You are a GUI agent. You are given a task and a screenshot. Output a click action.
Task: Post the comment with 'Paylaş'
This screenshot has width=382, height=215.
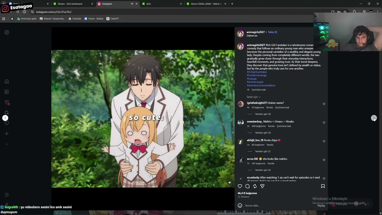tap(321, 205)
